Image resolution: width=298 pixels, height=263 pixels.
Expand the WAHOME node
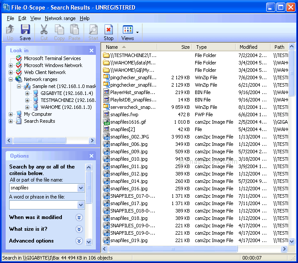click(x=27, y=107)
